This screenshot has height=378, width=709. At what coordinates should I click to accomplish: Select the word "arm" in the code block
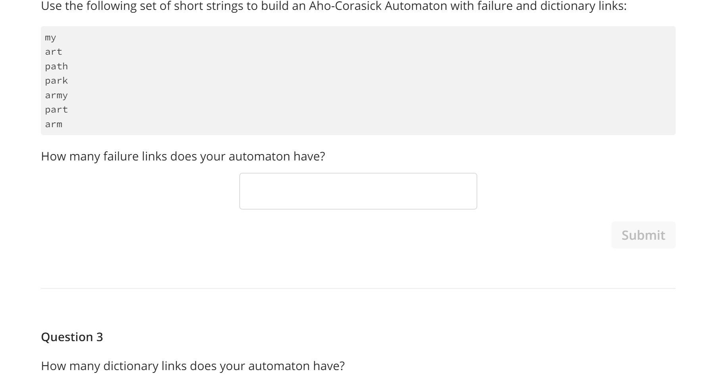53,124
